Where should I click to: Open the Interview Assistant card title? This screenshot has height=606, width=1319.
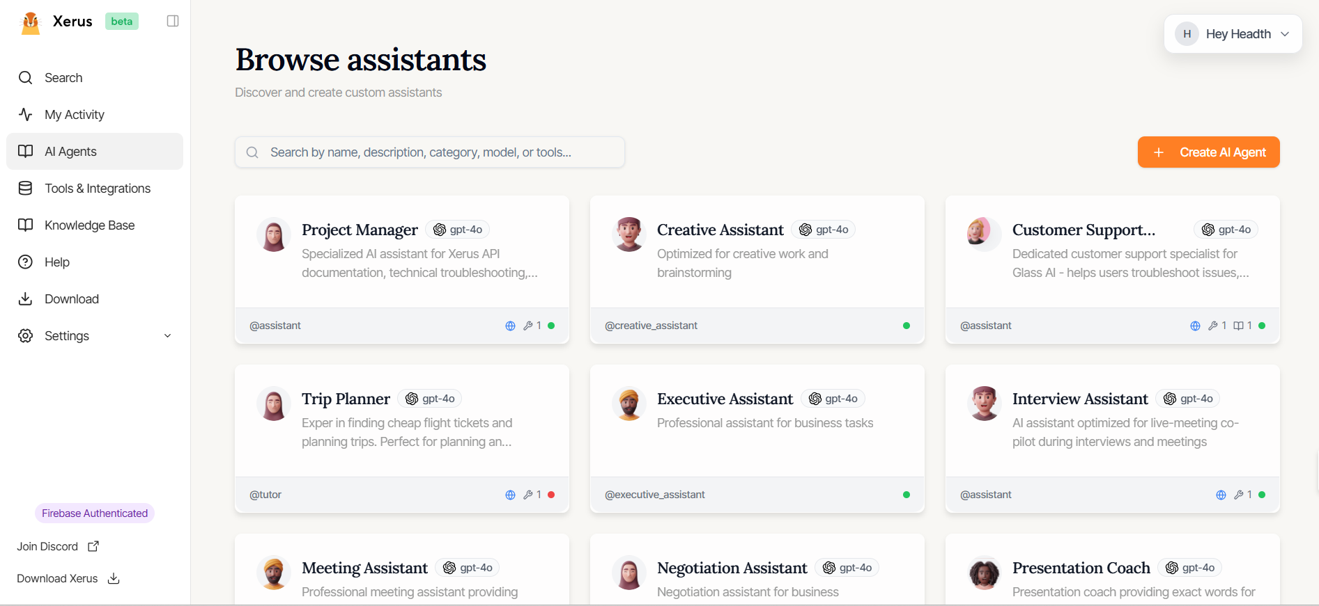click(x=1080, y=399)
